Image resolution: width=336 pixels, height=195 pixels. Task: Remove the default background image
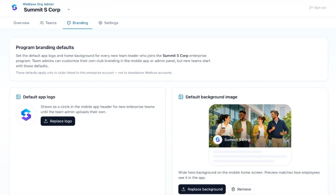pyautogui.click(x=241, y=189)
